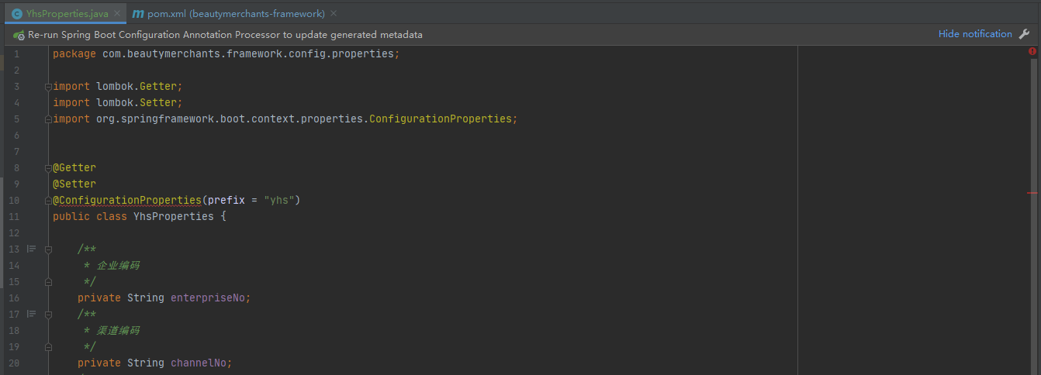
Task: Click the red error indicator icon
Action: tap(1032, 51)
